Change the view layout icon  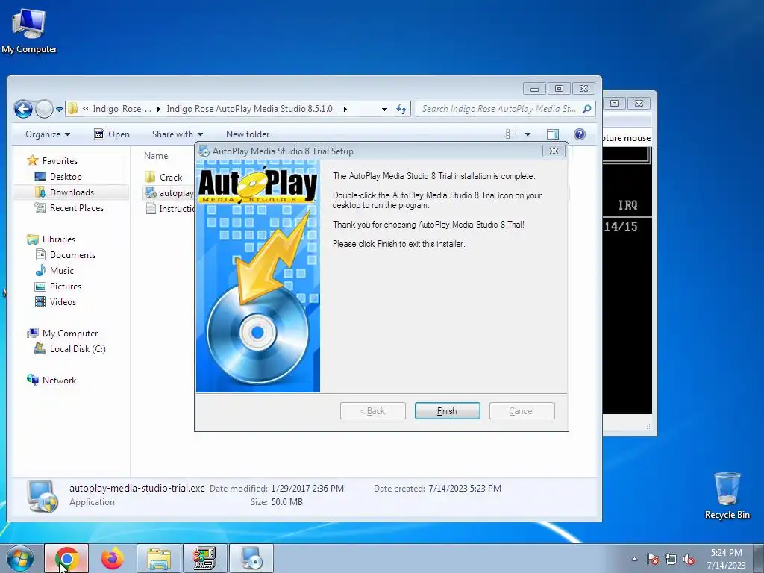(x=511, y=134)
